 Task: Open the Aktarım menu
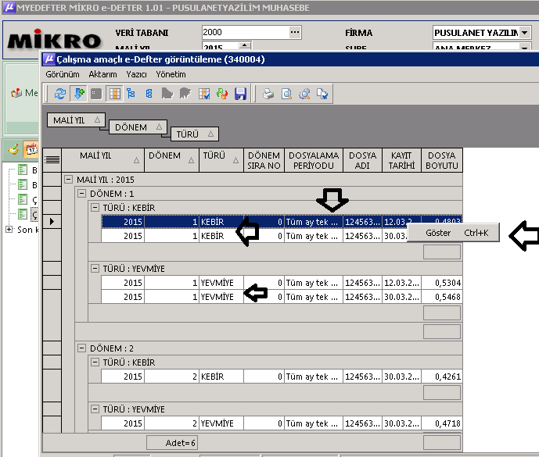pyautogui.click(x=102, y=74)
